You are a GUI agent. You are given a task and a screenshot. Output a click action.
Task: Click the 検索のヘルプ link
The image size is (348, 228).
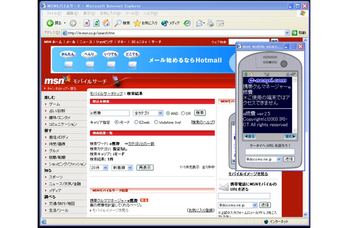(x=203, y=122)
